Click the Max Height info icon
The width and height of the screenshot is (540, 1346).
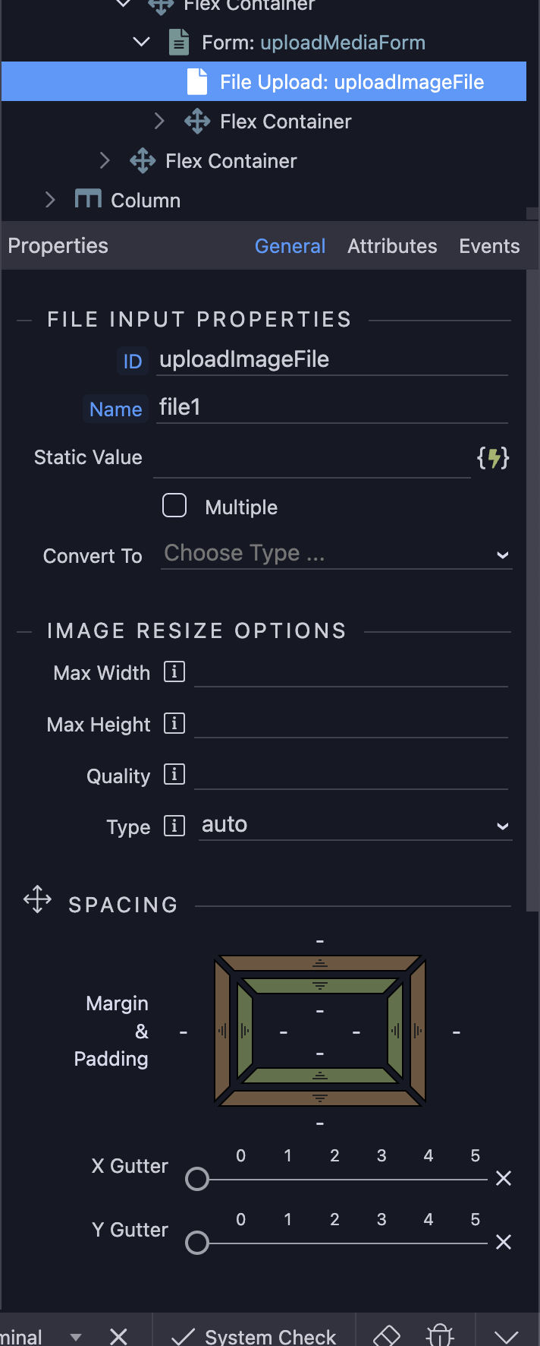pos(174,724)
